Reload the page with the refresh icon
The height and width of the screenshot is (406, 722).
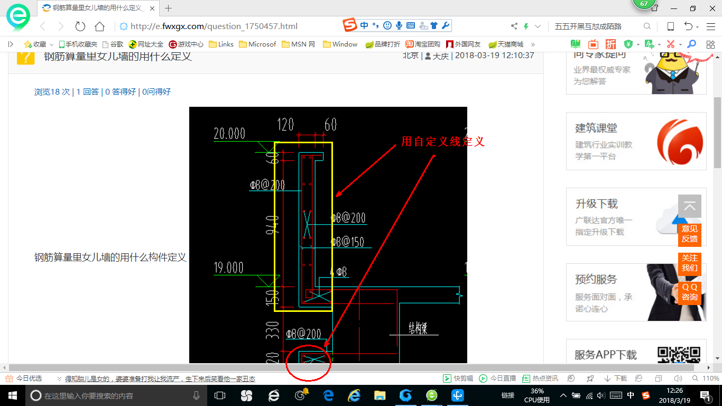click(x=80, y=26)
